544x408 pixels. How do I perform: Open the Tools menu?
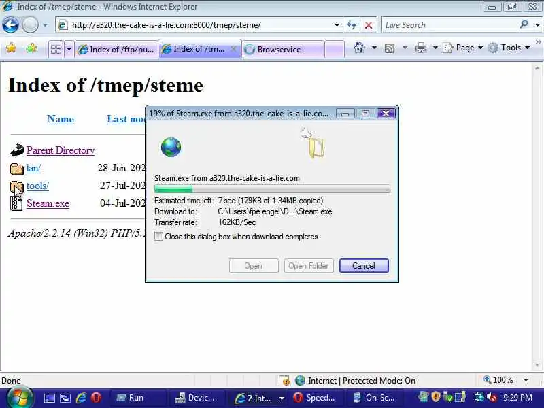(x=509, y=48)
